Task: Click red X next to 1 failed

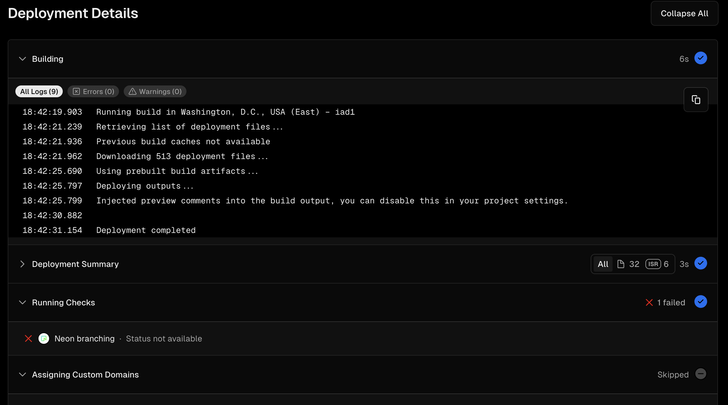Action: (x=649, y=302)
